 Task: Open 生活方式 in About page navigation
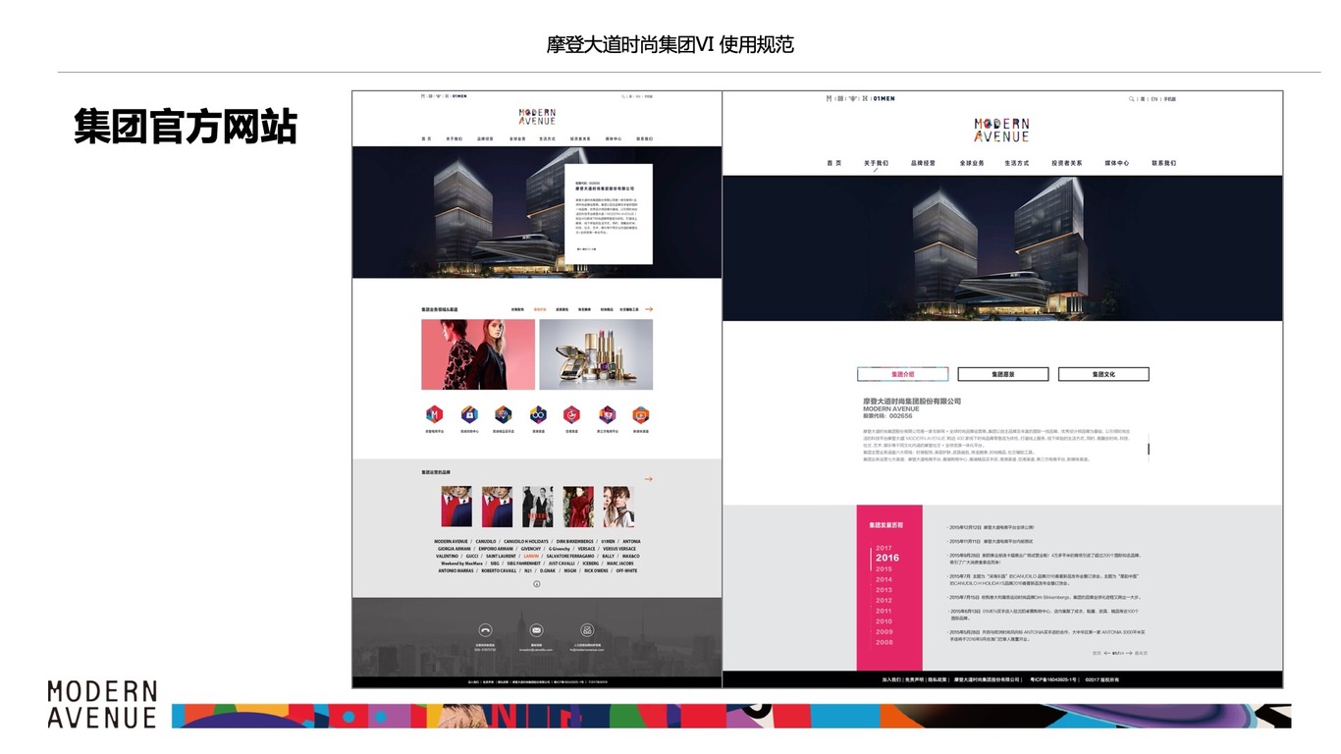point(1016,163)
